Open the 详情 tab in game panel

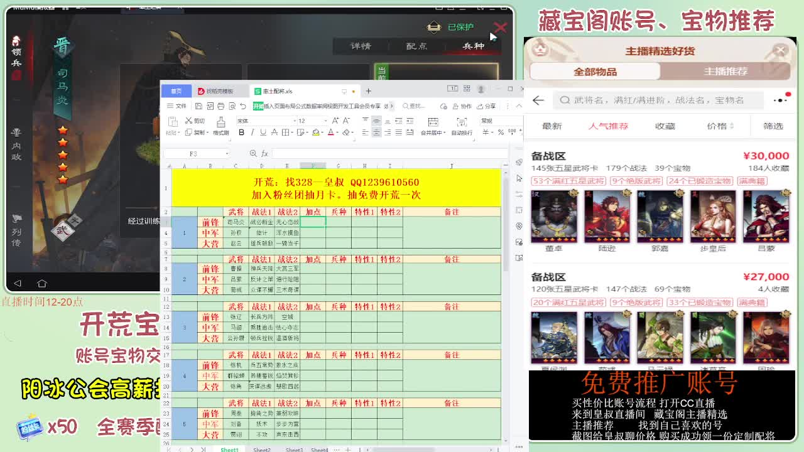point(361,46)
